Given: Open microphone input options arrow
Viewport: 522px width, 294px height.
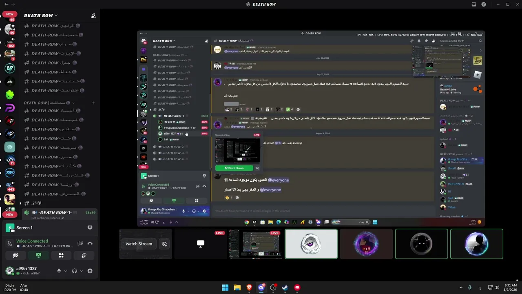Looking at the screenshot, I should coord(66,271).
